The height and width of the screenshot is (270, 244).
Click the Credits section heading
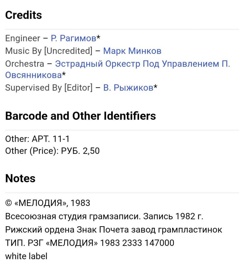pyautogui.click(x=24, y=15)
